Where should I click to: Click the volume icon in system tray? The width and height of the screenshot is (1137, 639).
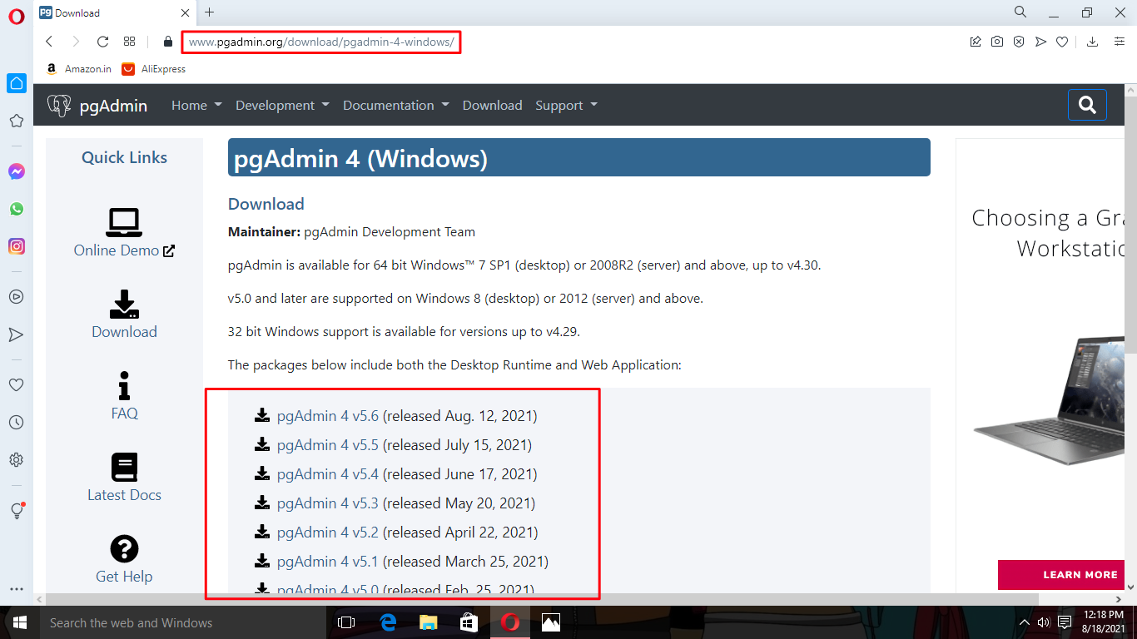1043,622
